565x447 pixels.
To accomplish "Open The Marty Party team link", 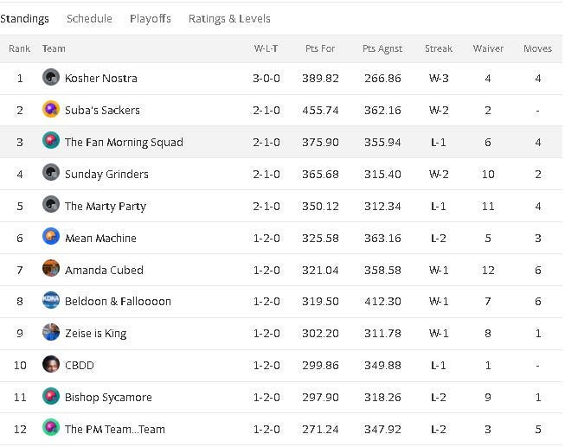I will coord(106,207).
